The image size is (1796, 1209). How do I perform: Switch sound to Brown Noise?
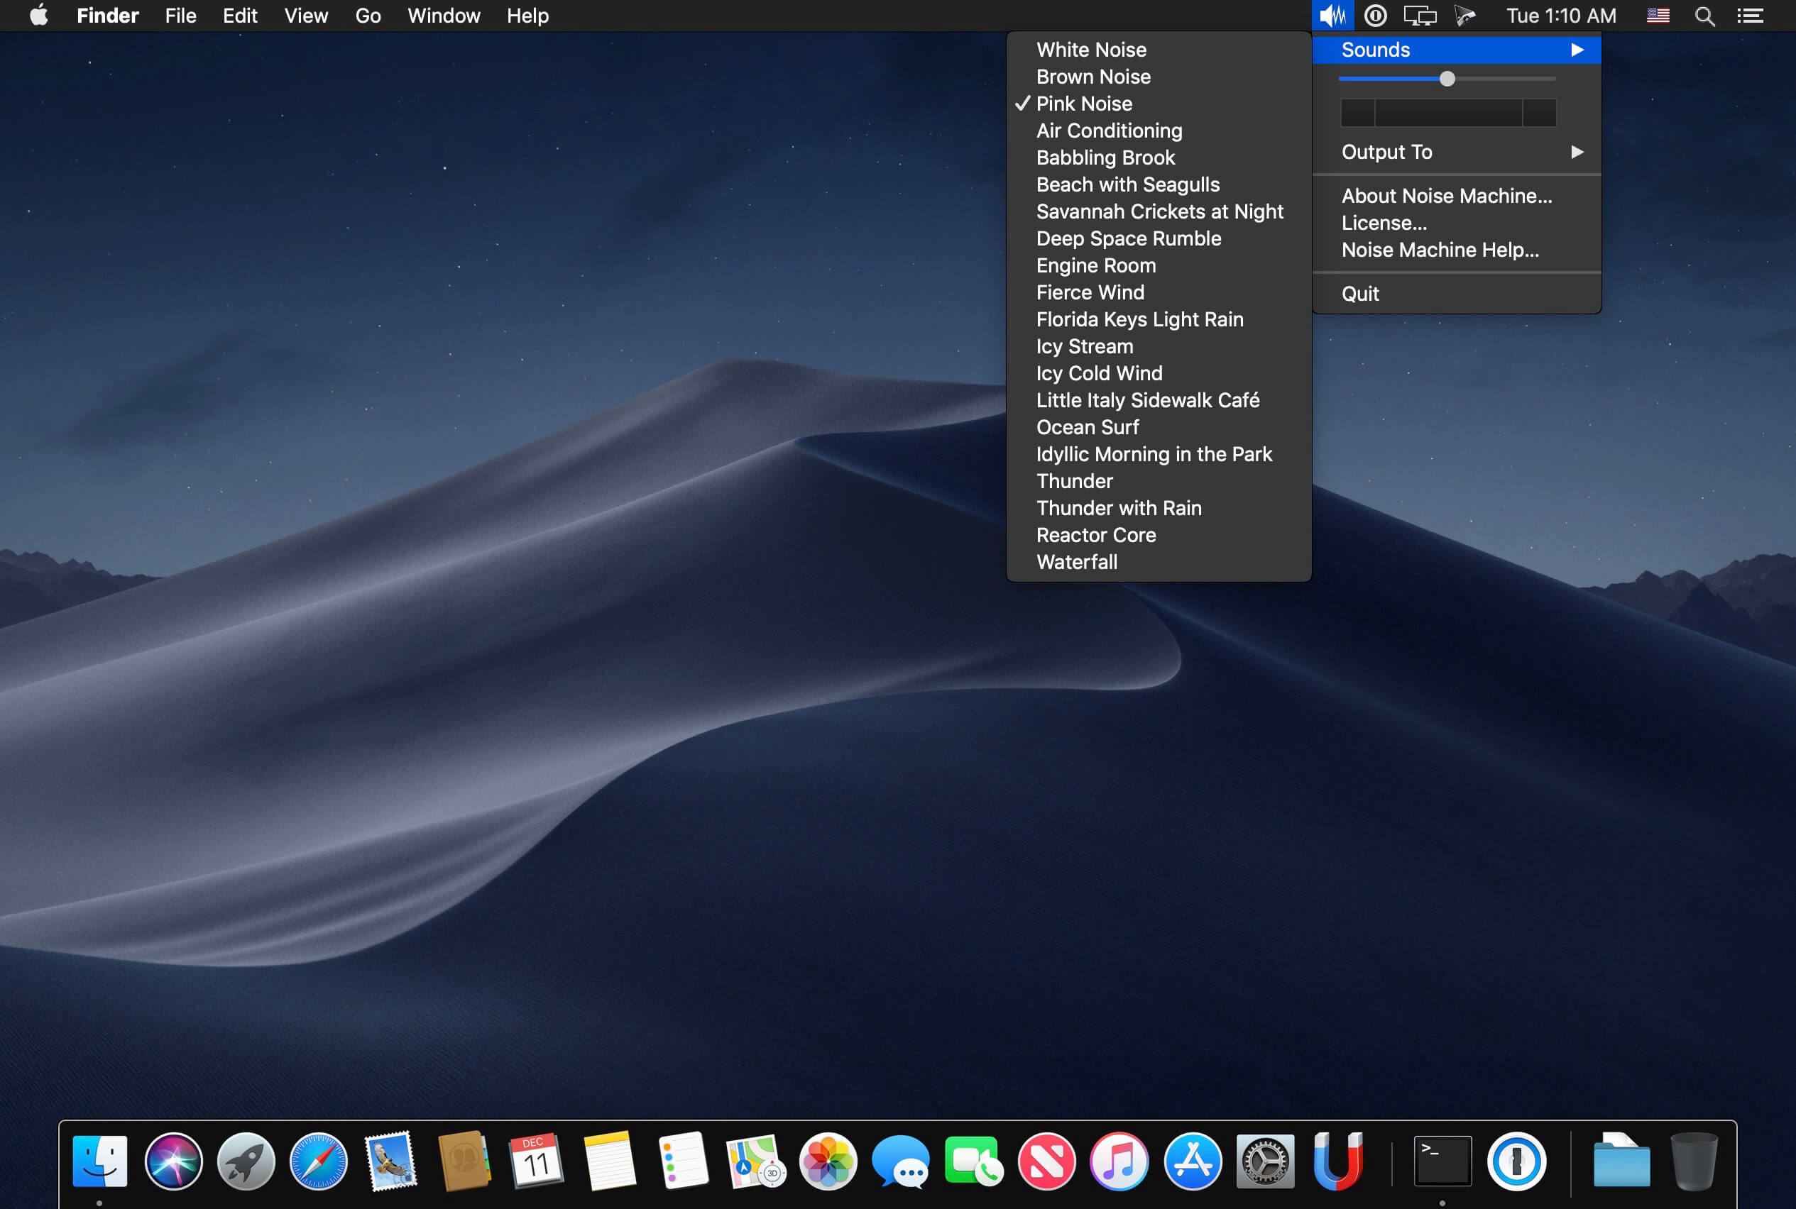[x=1093, y=77]
